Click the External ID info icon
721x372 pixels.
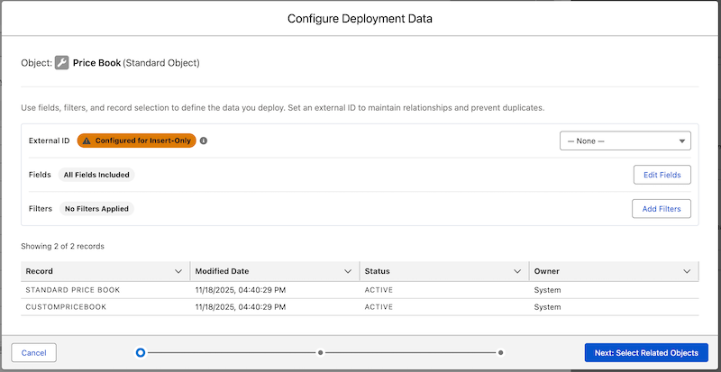(204, 141)
